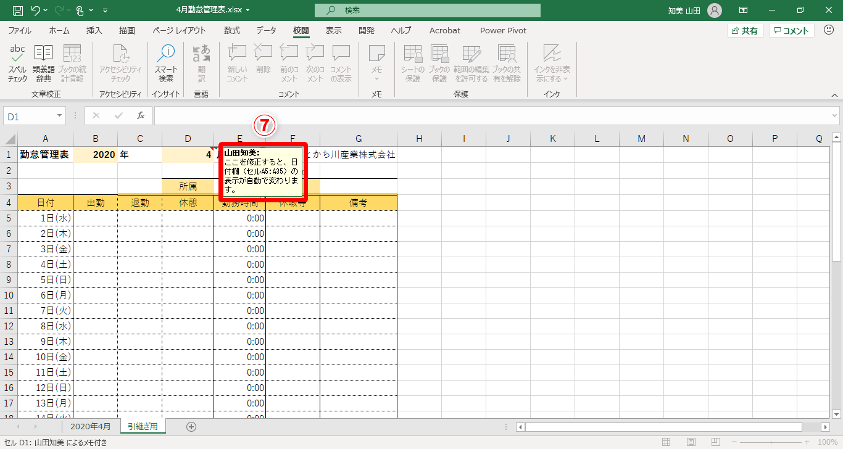Undo the last action in the title bar
This screenshot has width=843, height=449.
pyautogui.click(x=36, y=10)
